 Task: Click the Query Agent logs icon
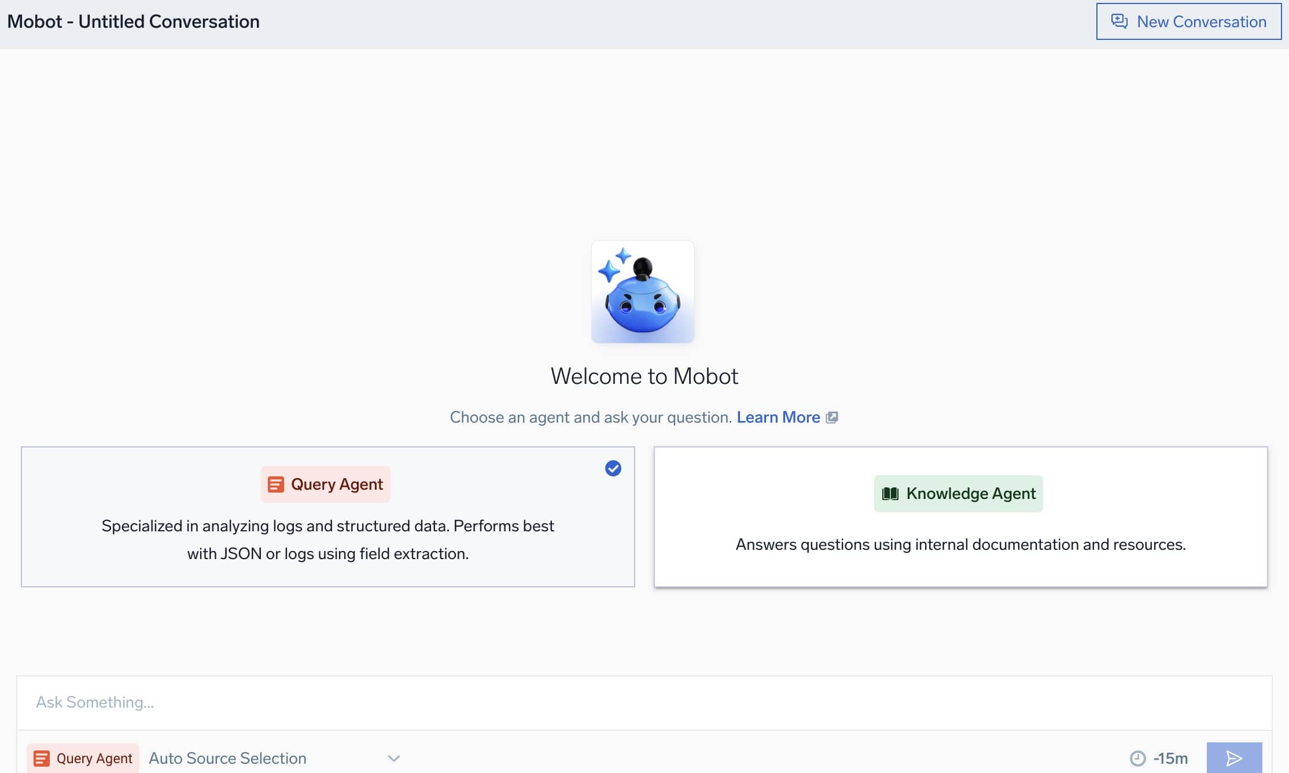pyautogui.click(x=276, y=484)
